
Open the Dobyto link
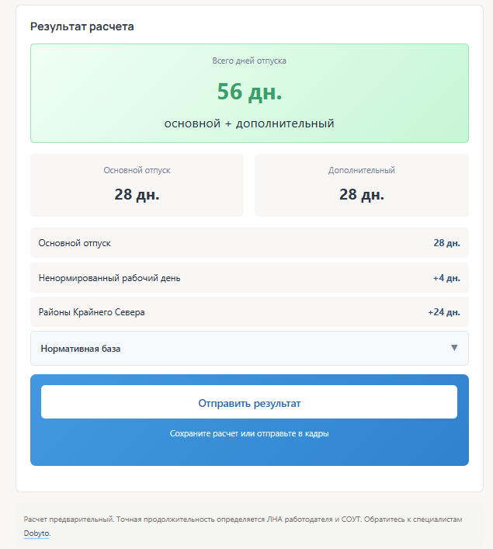pyautogui.click(x=36, y=533)
